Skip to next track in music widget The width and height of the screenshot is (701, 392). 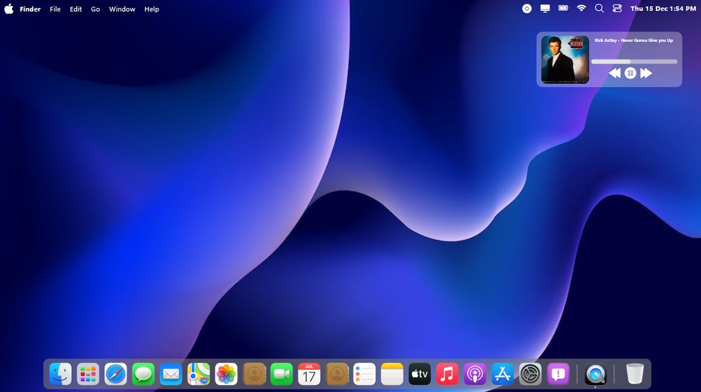pyautogui.click(x=646, y=73)
